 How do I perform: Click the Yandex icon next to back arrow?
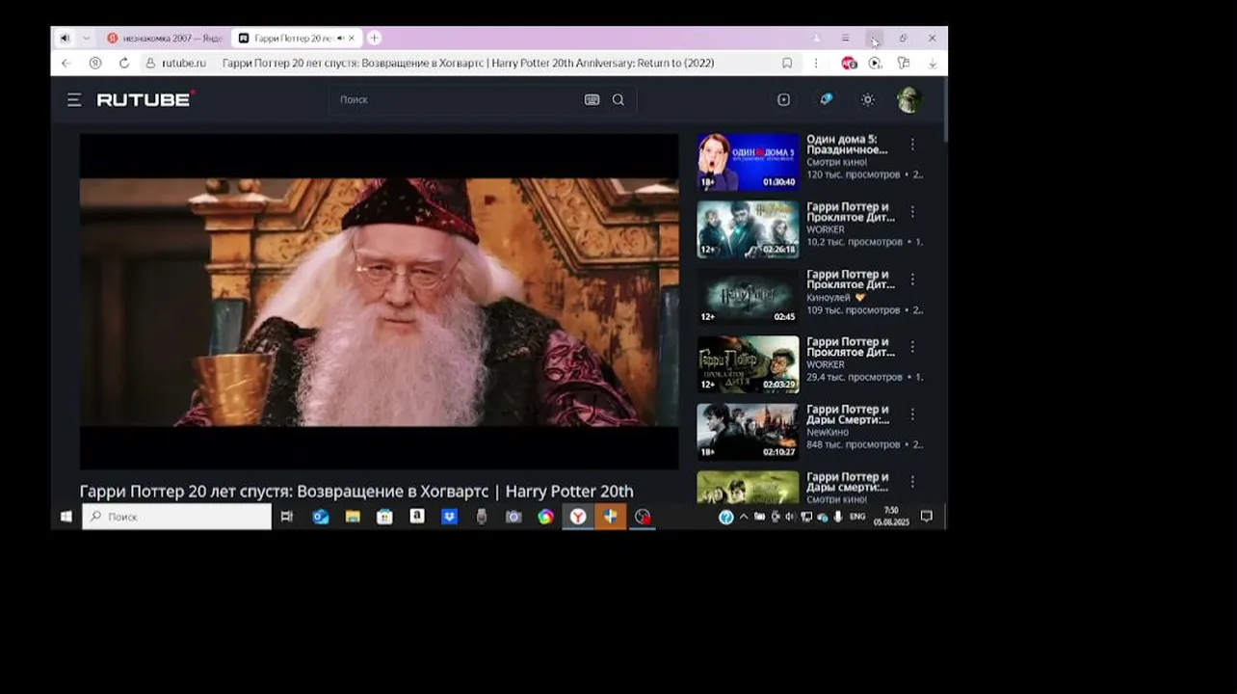[94, 63]
